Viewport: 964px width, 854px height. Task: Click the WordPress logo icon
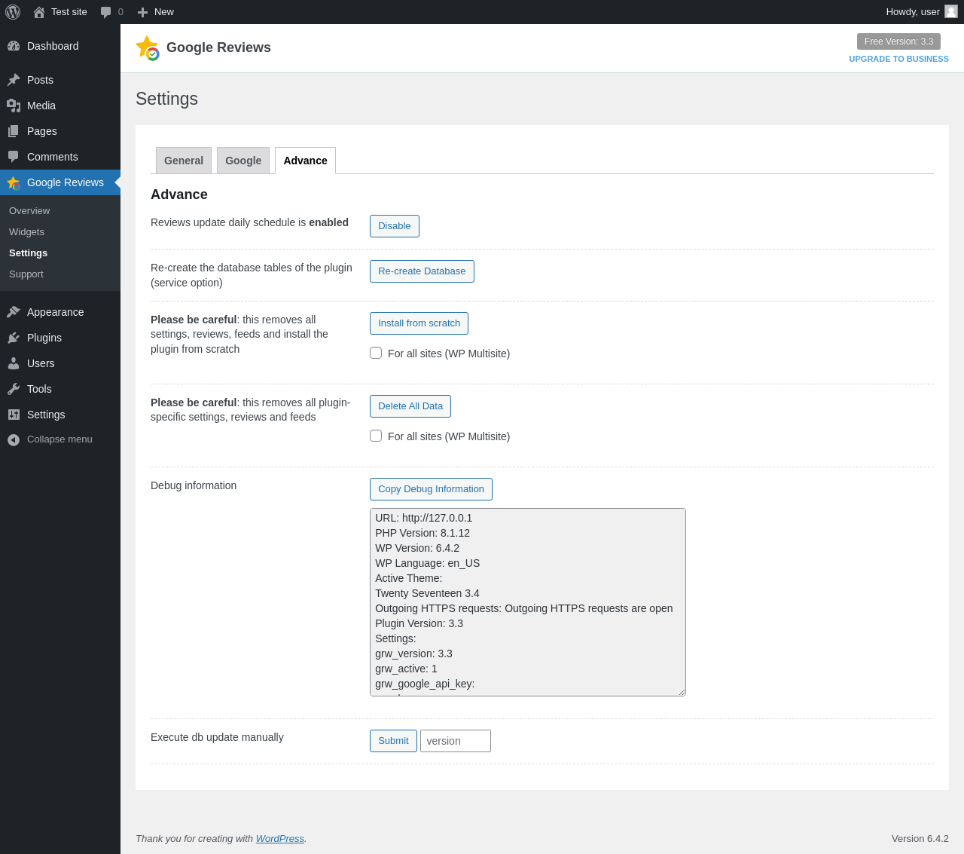13,12
